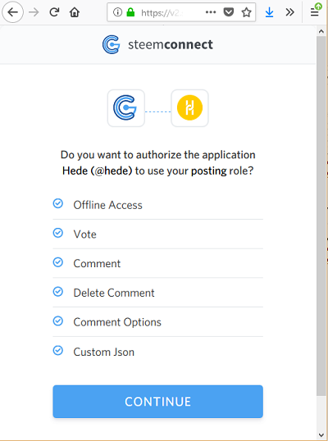Open site information circle icon
Image resolution: width=328 pixels, height=441 pixels.
pos(117,12)
